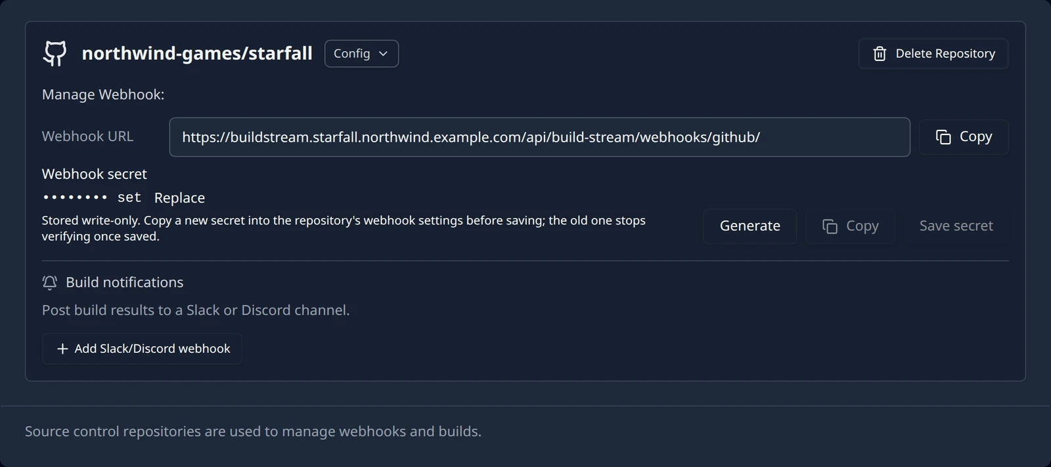Image resolution: width=1051 pixels, height=467 pixels.
Task: Click the Stored write-only help text
Action: click(344, 228)
